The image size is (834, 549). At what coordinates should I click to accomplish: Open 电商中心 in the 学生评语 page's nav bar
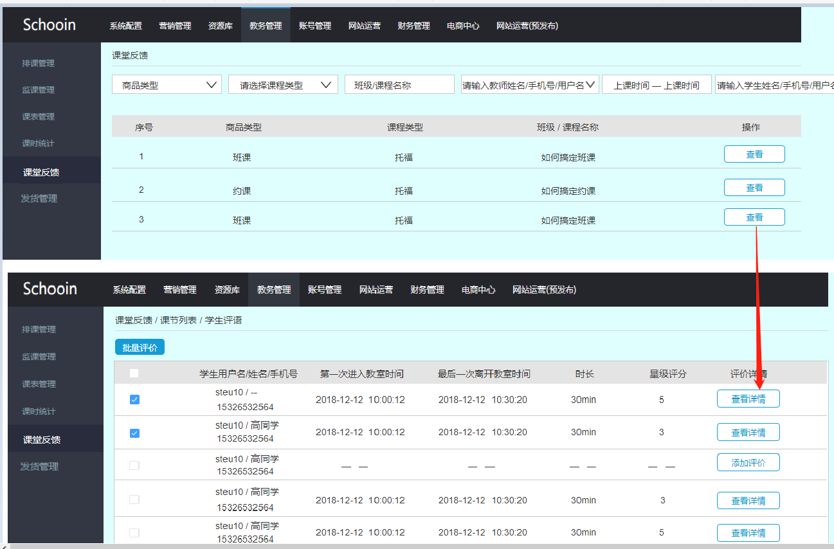pos(478,290)
